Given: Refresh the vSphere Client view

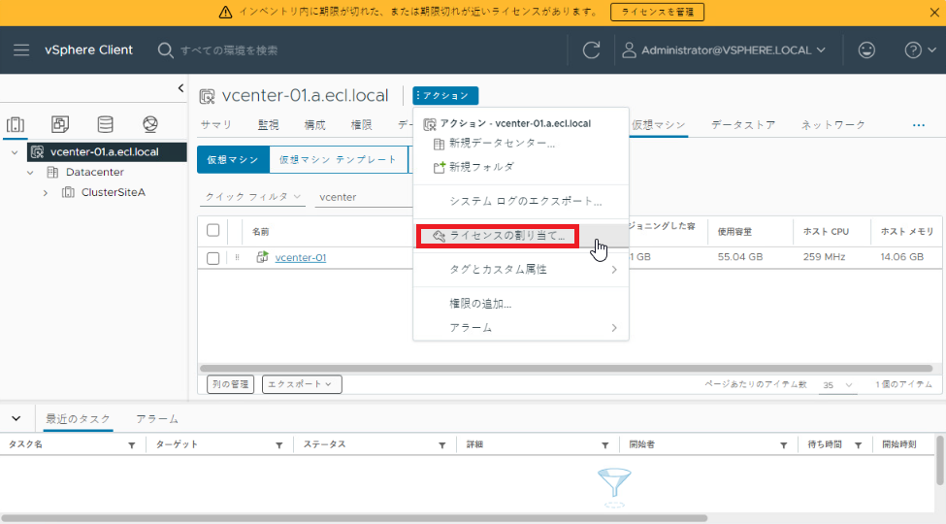Looking at the screenshot, I should tap(591, 50).
